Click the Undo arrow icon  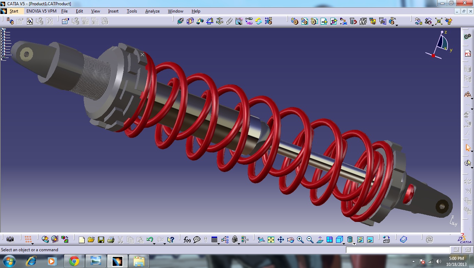150,240
